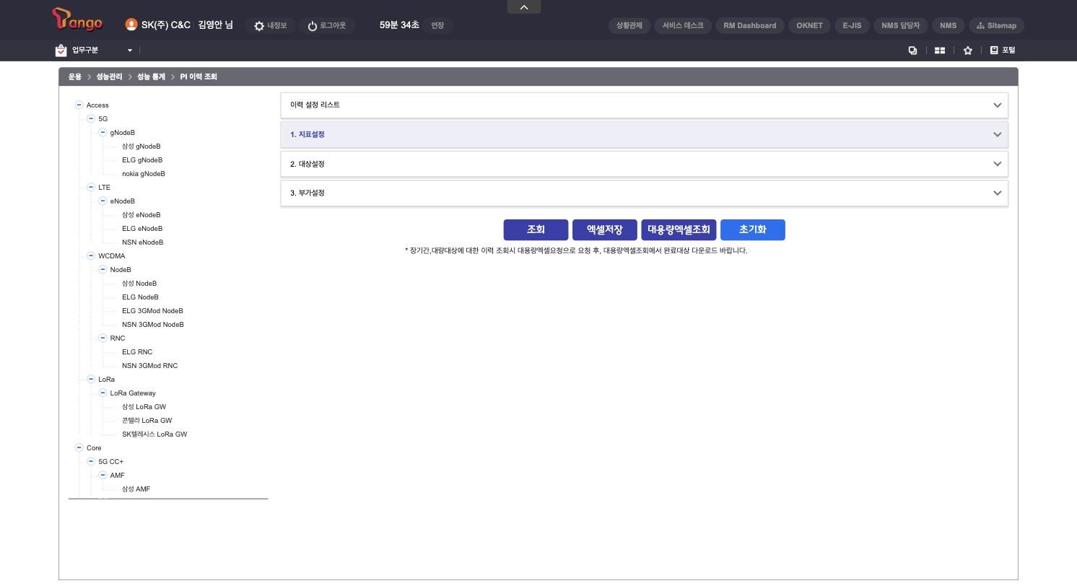This screenshot has height=586, width=1077.
Task: Open the E-JIS menu item
Action: (853, 25)
